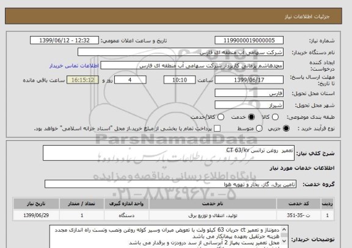Screen dimensions: 352x248
Task: Click the remaining time field 16:15:12
Action: coord(82,80)
